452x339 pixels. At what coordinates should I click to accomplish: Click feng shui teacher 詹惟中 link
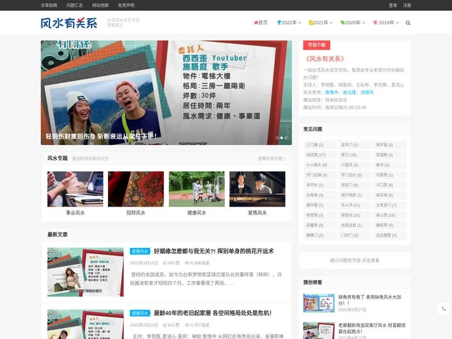331,92
